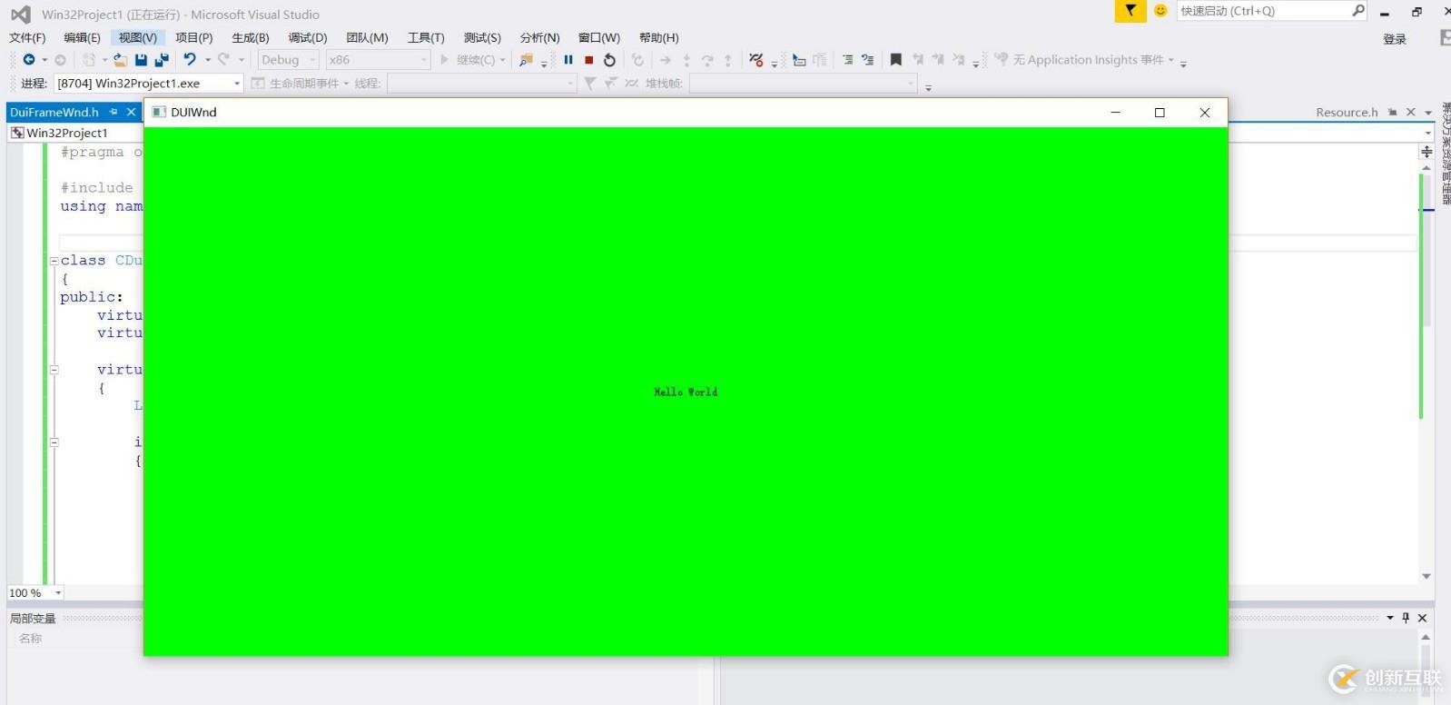
Task: Open the process dropdown showing Win32Project1.exe
Action: [x=149, y=84]
